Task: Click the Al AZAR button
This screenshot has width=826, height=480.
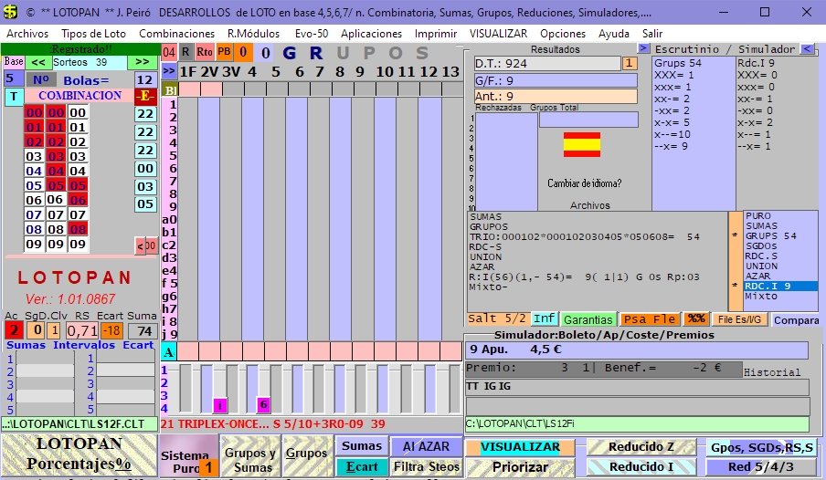Action: point(426,446)
